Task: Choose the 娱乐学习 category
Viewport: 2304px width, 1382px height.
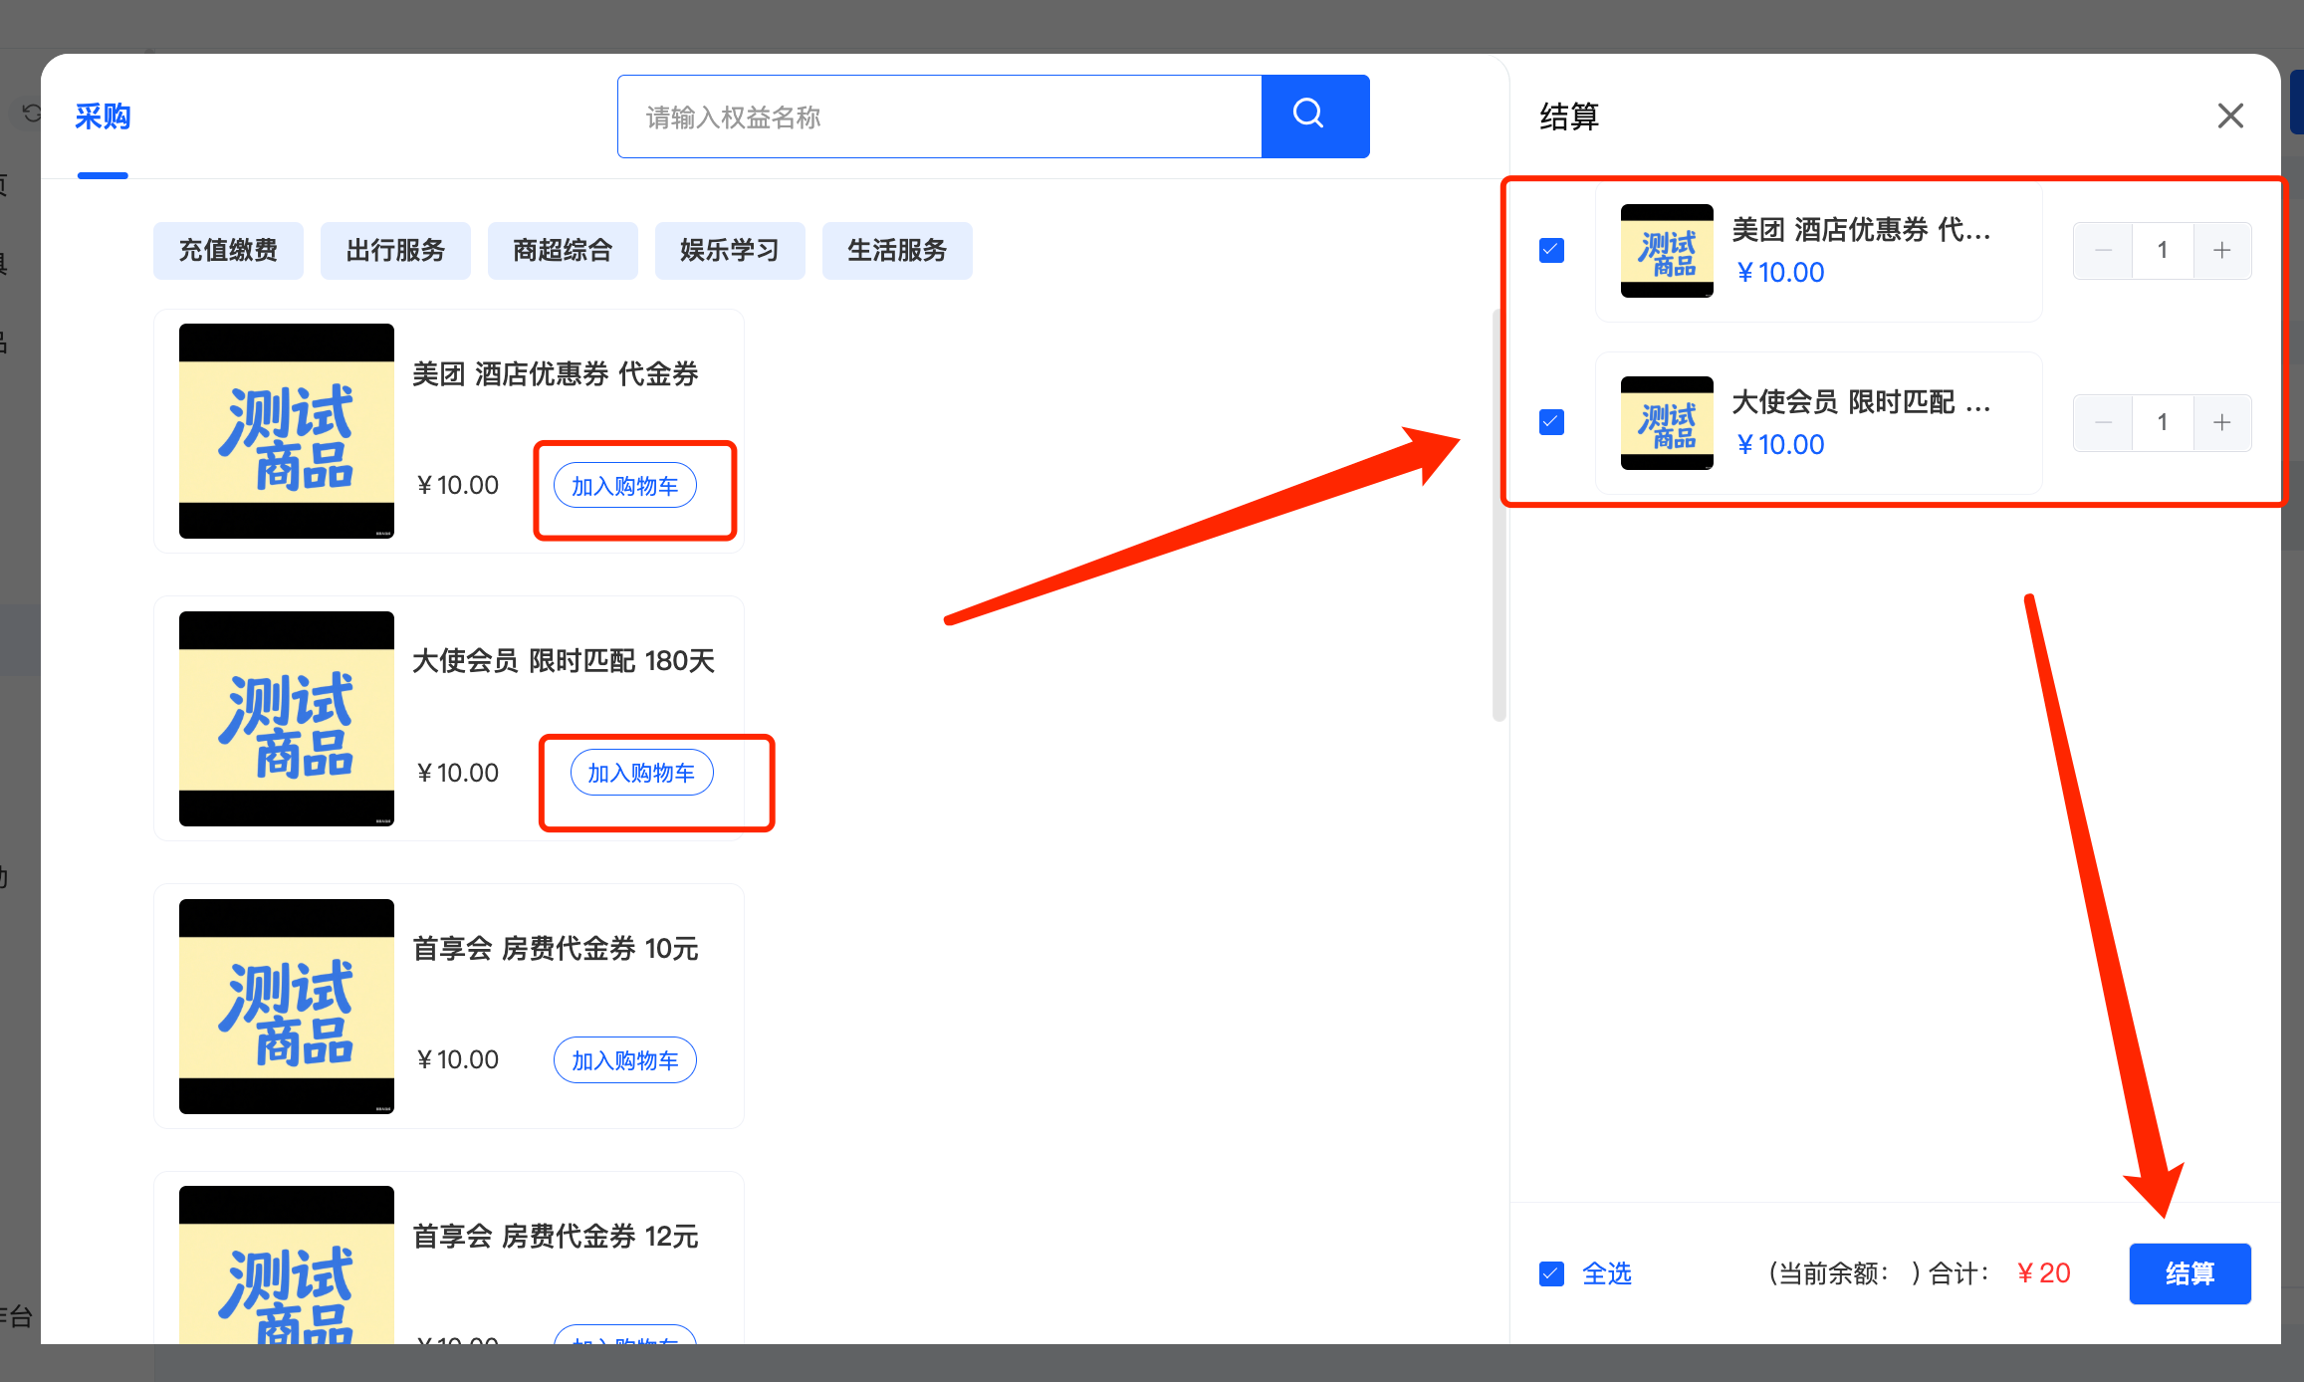Action: point(730,250)
